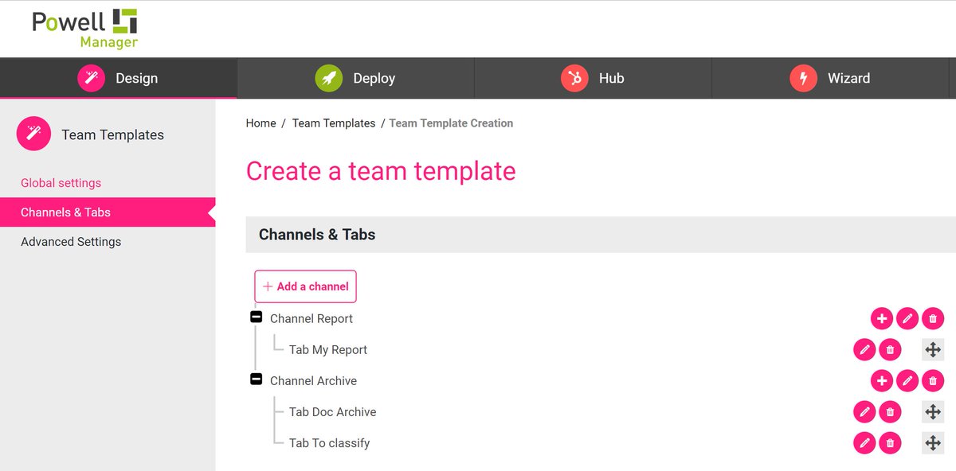Click the move handle for Tab To classify
The height and width of the screenshot is (471, 956).
click(933, 443)
